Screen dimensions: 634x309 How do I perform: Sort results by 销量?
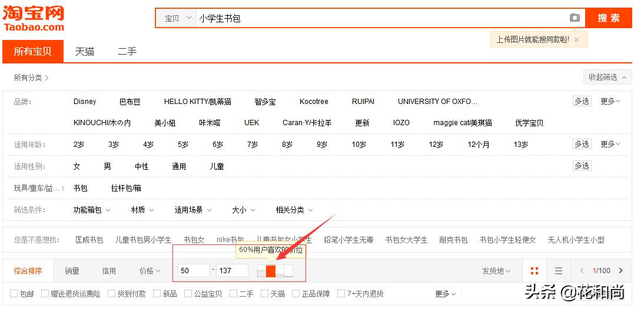[x=72, y=271]
